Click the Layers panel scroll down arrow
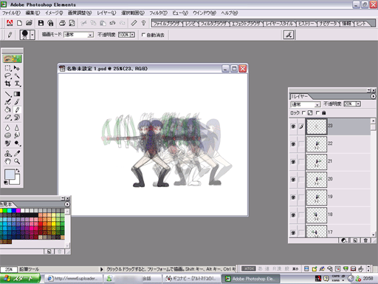 coord(373,234)
